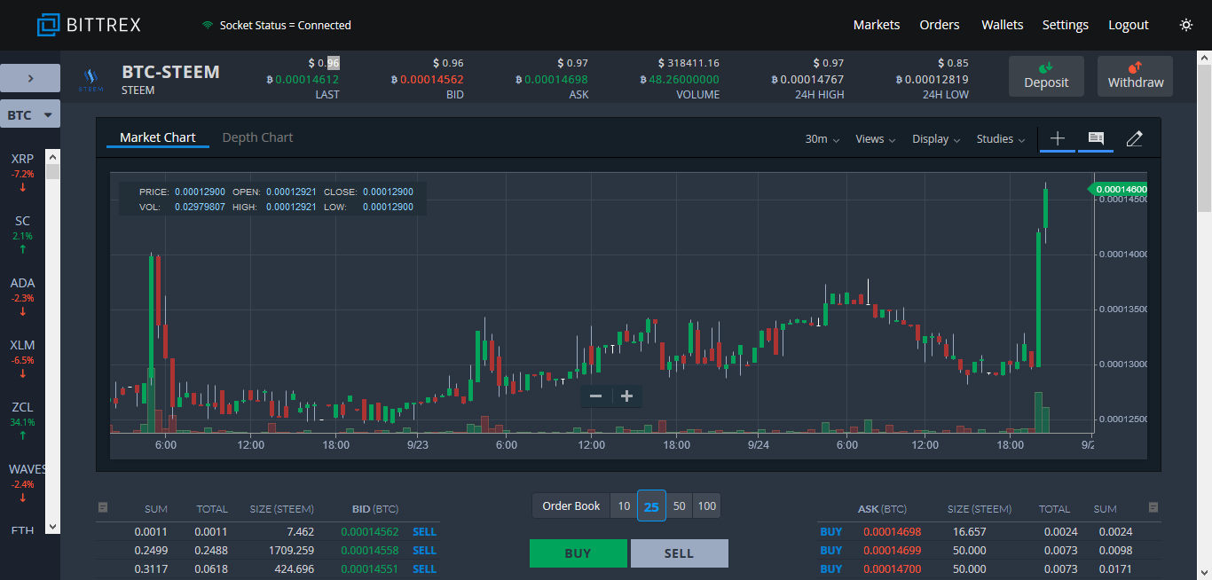Viewport: 1212px width, 580px height.
Task: Click the bid price 0.00014562
Action: [369, 532]
